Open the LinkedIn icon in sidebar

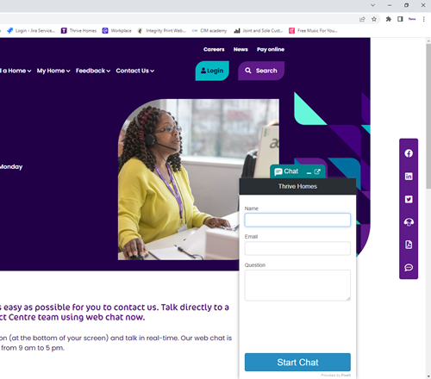click(409, 176)
